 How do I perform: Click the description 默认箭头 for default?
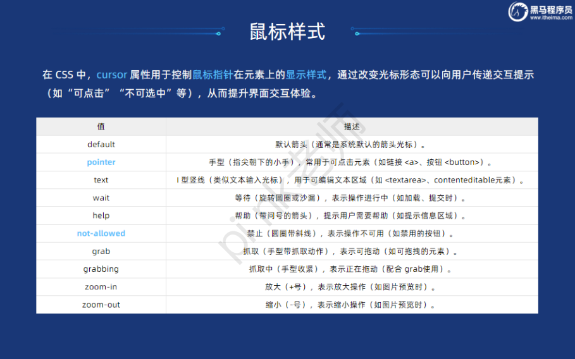[x=351, y=144]
